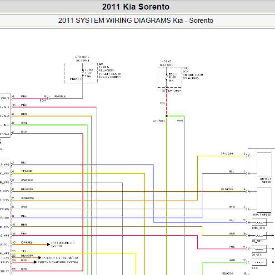
Task: Click the "2011 SYSTEM WIRING DIAGRAMS Kia - Sorento" subtitle
Action: pyautogui.click(x=136, y=20)
